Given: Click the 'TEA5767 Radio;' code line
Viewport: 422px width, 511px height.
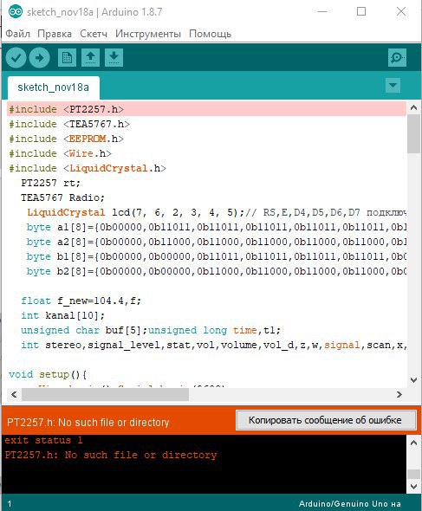Looking at the screenshot, I should 62,197.
